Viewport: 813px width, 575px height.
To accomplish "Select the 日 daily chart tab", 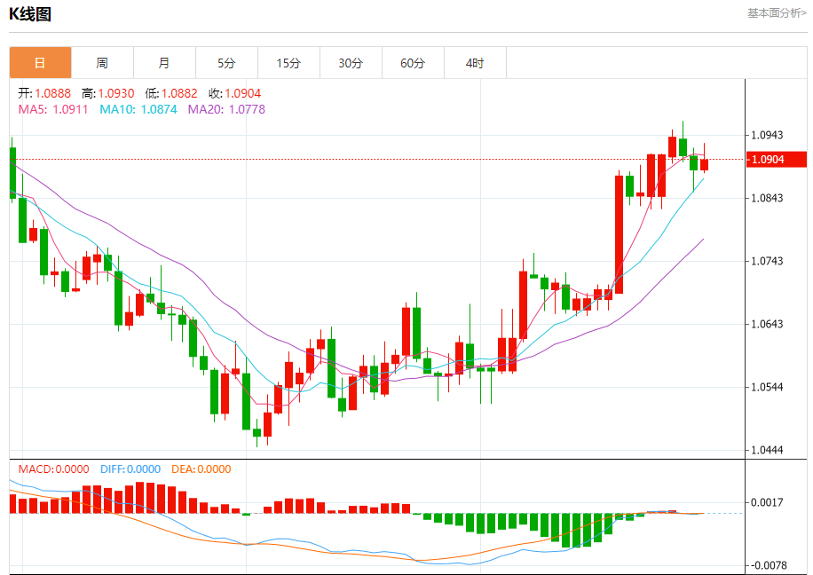I will [40, 63].
